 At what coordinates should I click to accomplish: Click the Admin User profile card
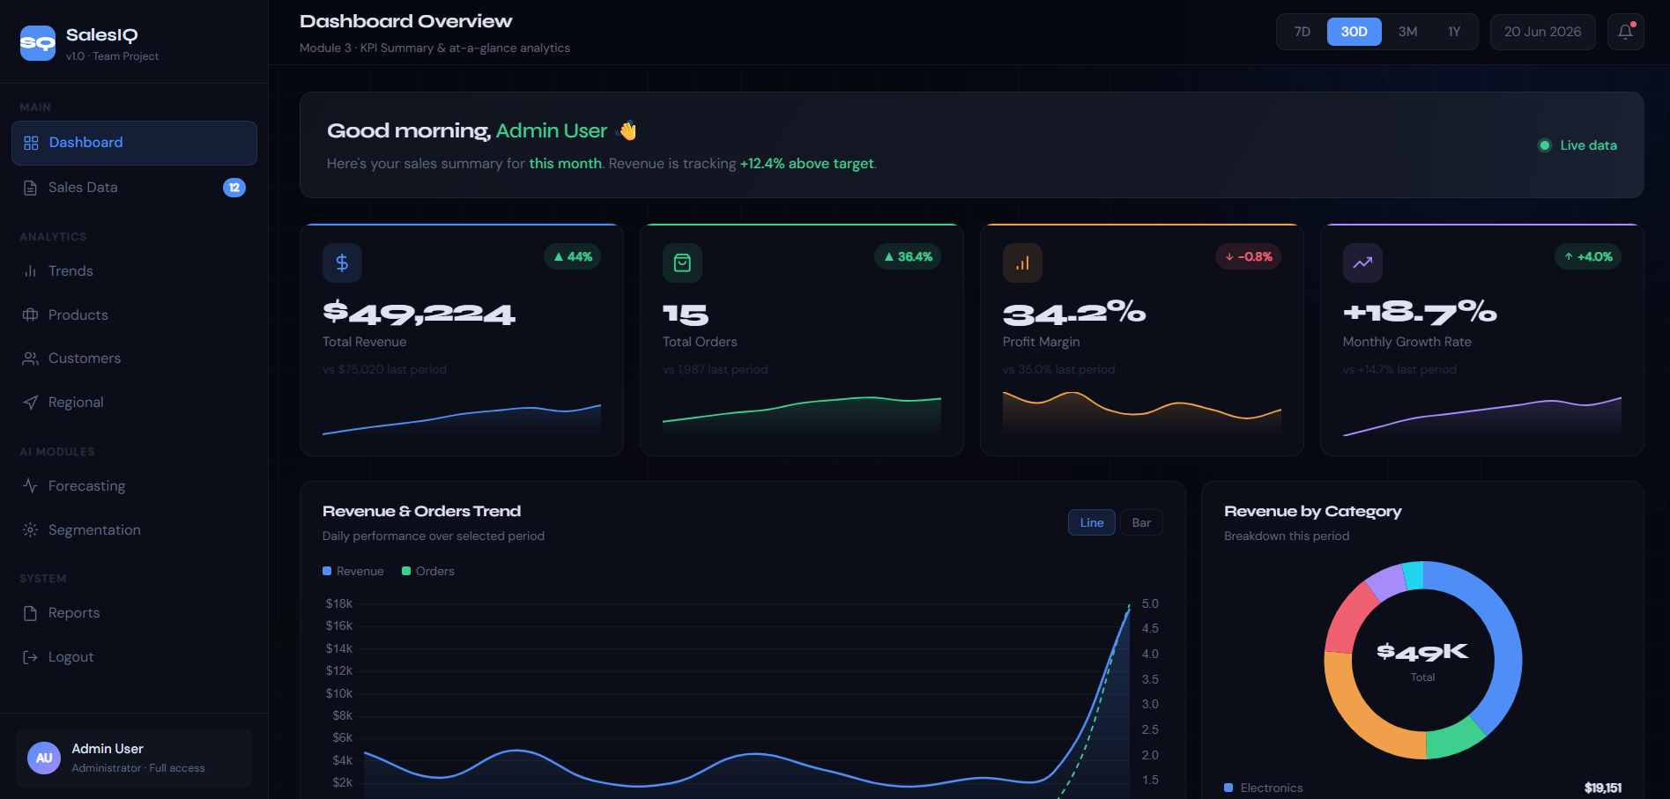click(x=134, y=758)
